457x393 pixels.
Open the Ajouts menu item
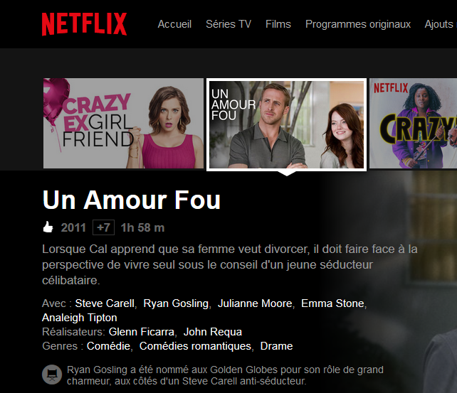pyautogui.click(x=441, y=24)
